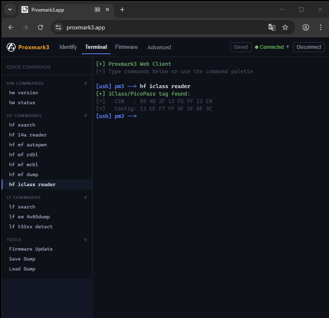The width and height of the screenshot is (329, 318).
Task: Run the hf mf wrbl command
Action: [x=47, y=165]
